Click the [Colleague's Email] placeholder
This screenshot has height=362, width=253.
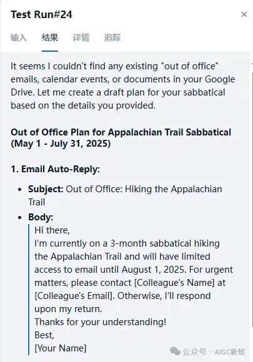point(74,296)
